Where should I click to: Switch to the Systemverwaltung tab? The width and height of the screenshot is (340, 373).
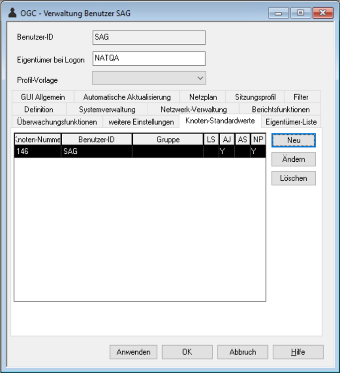(107, 110)
